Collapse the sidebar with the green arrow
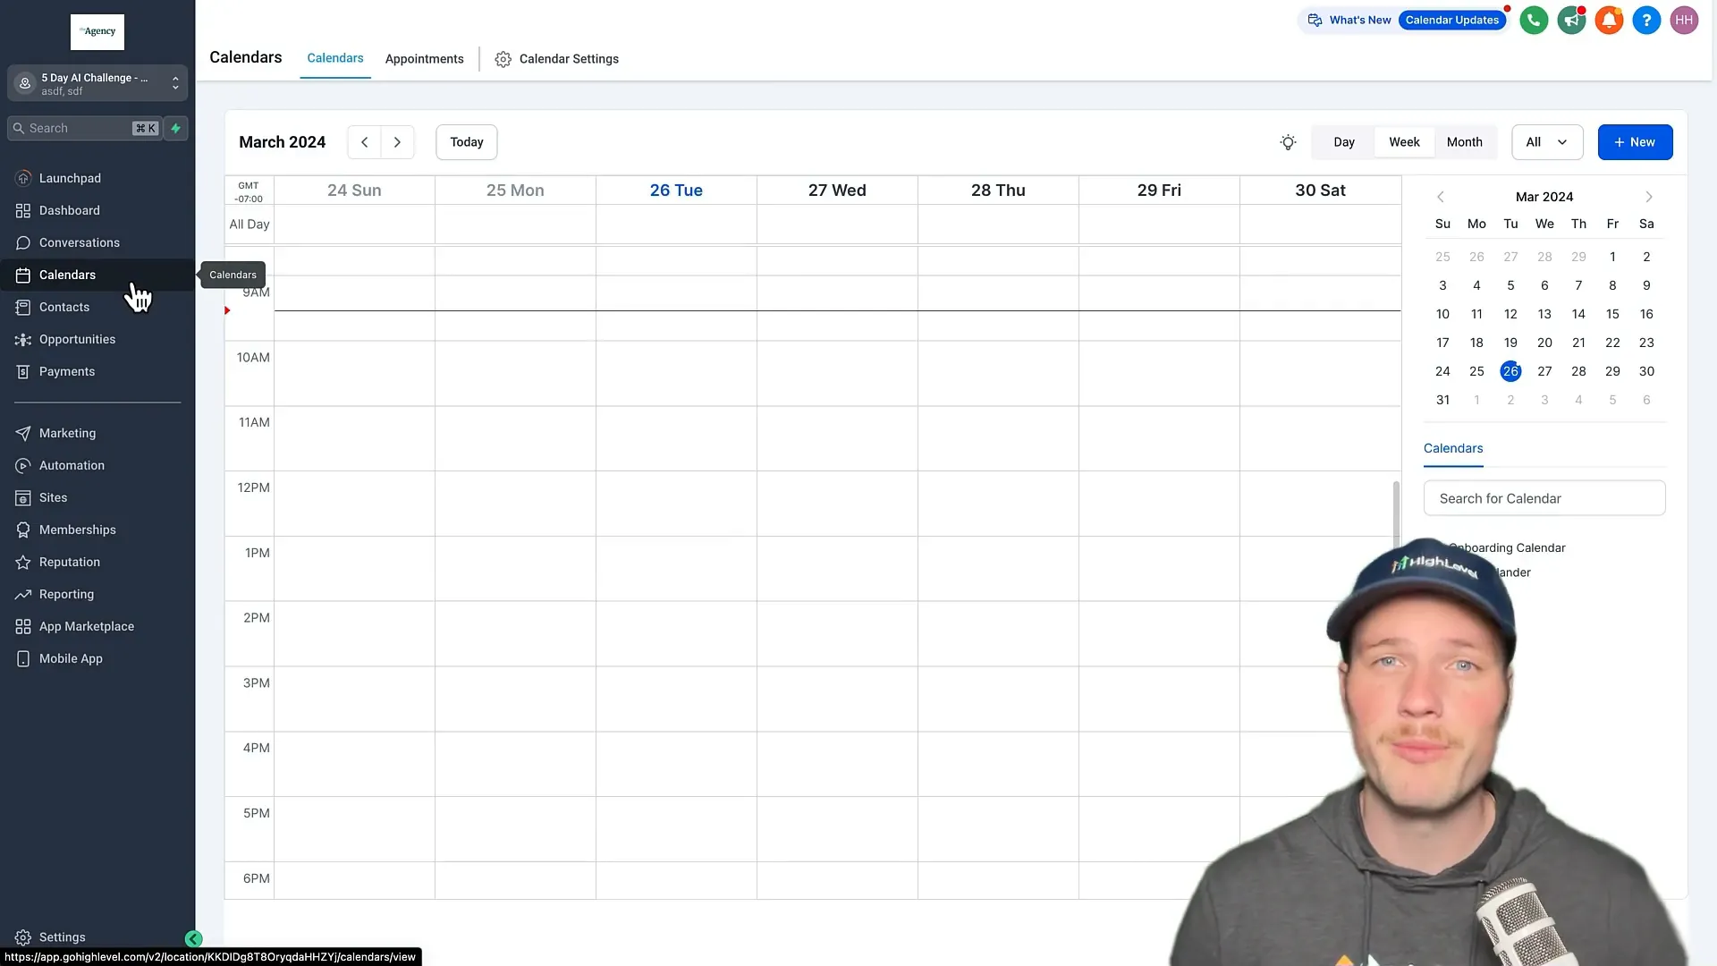Viewport: 1717px width, 966px height. (193, 938)
